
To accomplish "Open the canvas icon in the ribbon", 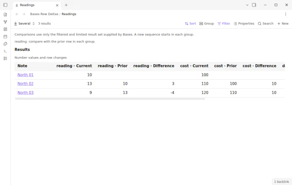I will pos(5,29).
